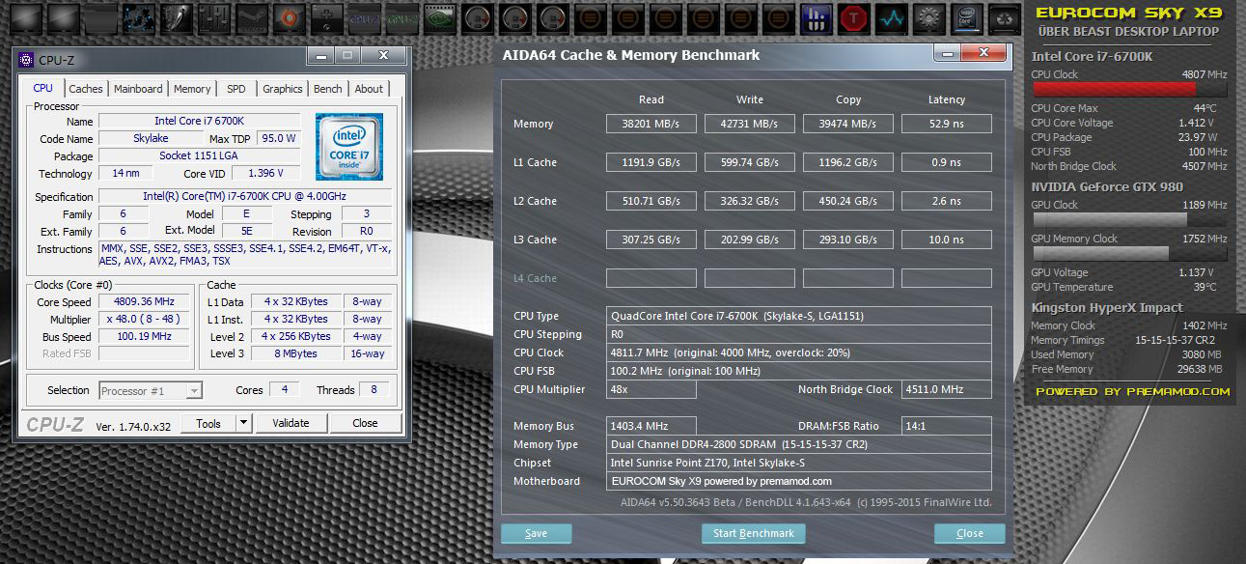Viewport: 1246px width, 564px height.
Task: Click the CPU Type field in AIDA64
Action: coord(799,316)
